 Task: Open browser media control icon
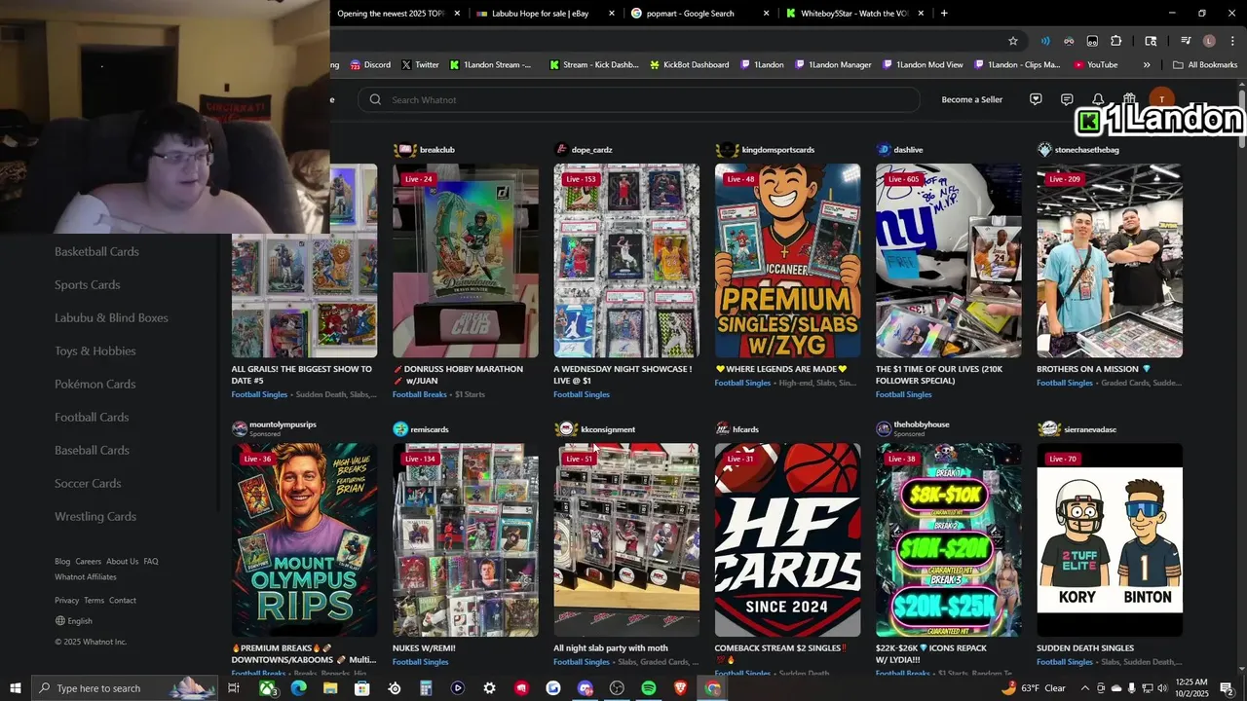pos(1186,41)
